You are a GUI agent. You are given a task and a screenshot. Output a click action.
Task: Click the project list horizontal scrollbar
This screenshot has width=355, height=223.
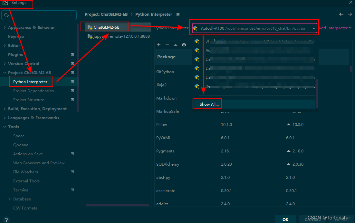coord(118,205)
